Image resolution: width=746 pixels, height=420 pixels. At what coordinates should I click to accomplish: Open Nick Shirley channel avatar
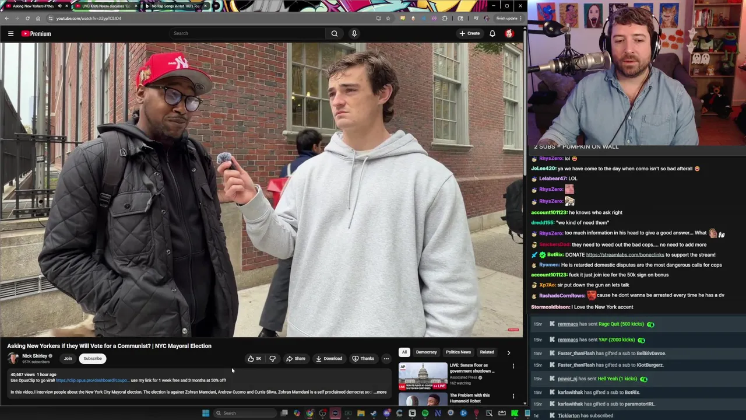click(13, 358)
